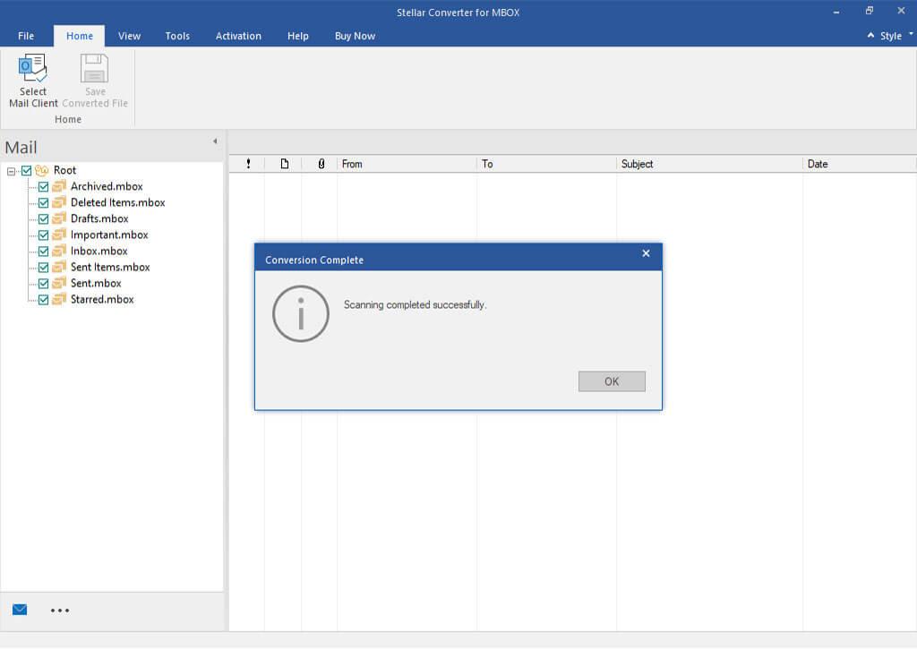The height and width of the screenshot is (649, 917).
Task: Click the attachment paperclip column header
Action: (x=321, y=164)
